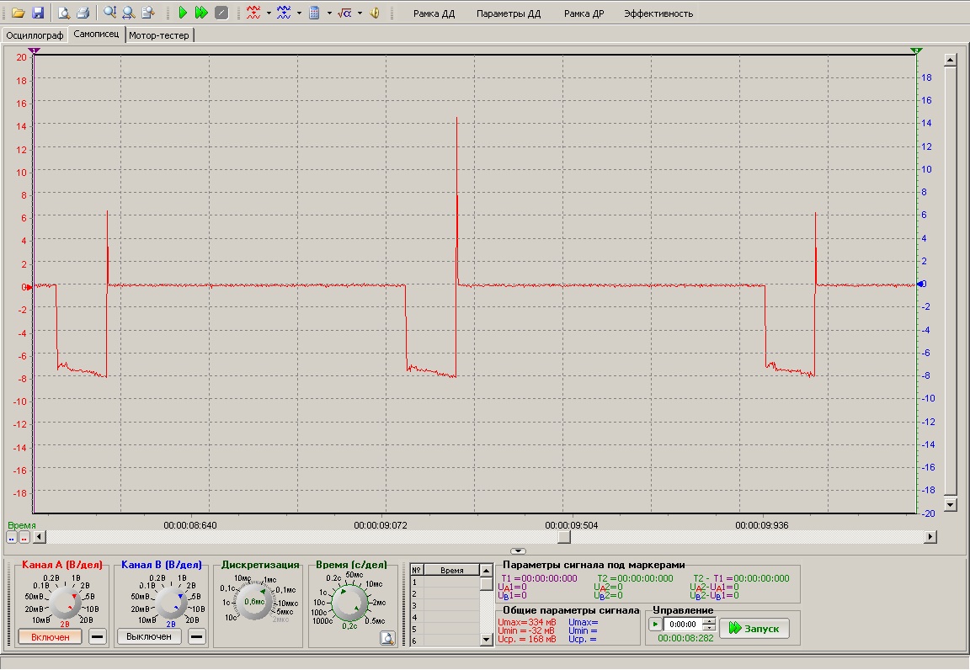Viewport: 970px width, 670px height.
Task: Toggle the sound speaker icon
Action: (374, 13)
